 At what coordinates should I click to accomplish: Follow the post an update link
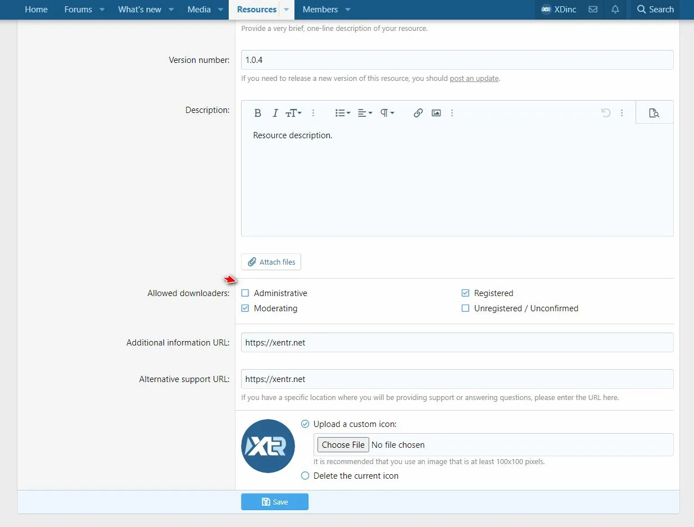coord(474,79)
